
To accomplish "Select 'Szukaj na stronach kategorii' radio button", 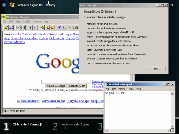I will tap(57, 90).
